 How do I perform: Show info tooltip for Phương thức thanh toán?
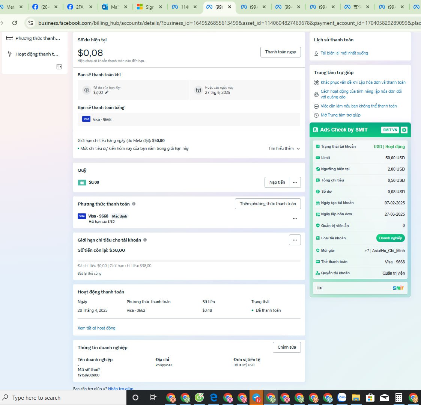coord(134,204)
